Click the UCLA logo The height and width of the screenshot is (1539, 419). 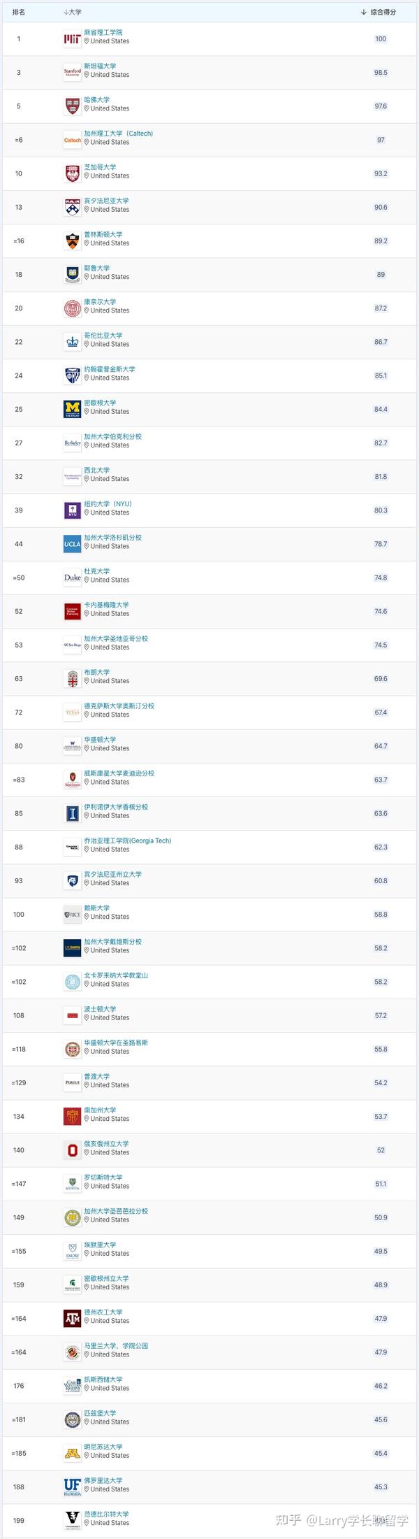71,544
